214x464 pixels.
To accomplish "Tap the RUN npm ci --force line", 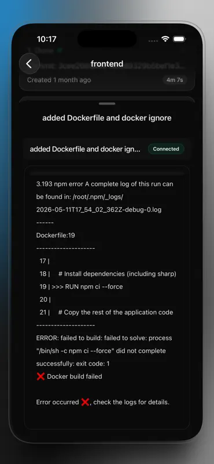I will (x=81, y=287).
